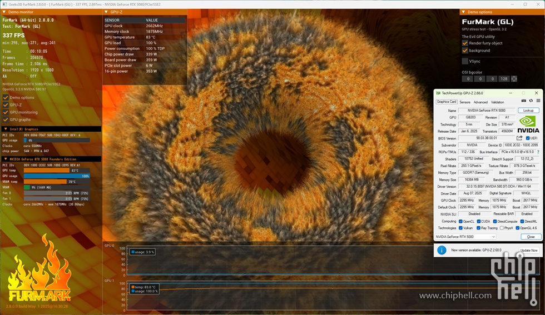
Task: Uncheck the GPU monitoring checkbox
Action: pos(6,112)
